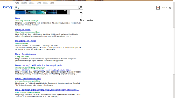Screen dimensions: 175x100
Task: Open the first 'Bing' result link
Action: pos(17,18)
